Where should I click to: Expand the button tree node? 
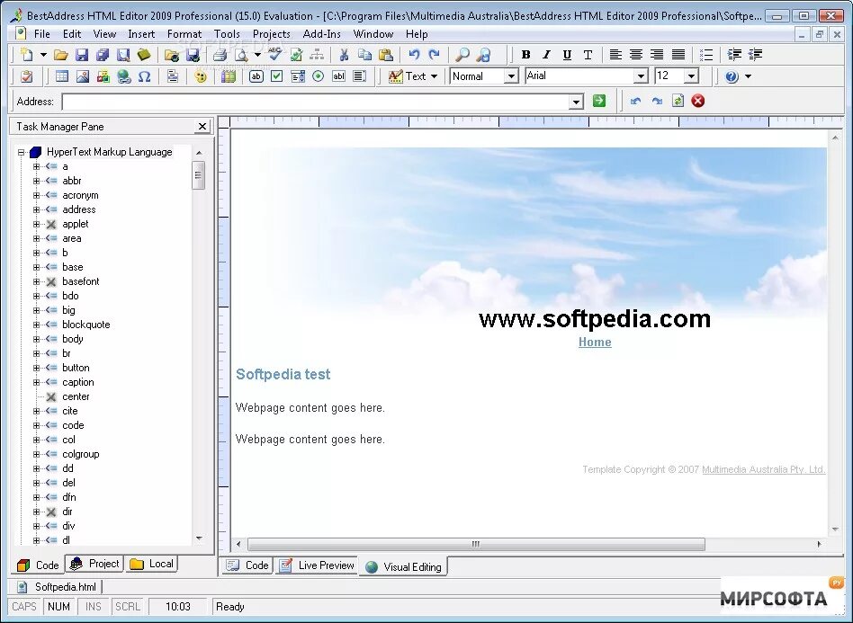tap(37, 368)
